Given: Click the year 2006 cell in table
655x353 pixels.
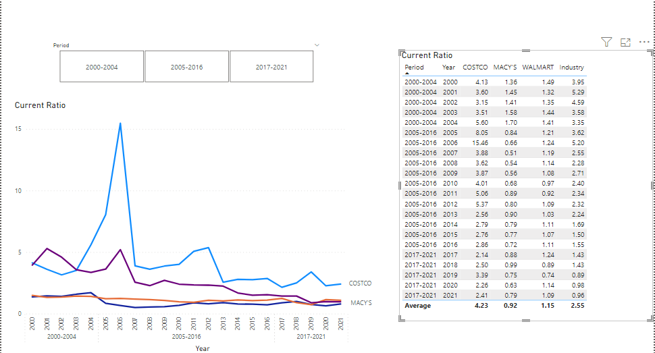Looking at the screenshot, I should (x=450, y=143).
